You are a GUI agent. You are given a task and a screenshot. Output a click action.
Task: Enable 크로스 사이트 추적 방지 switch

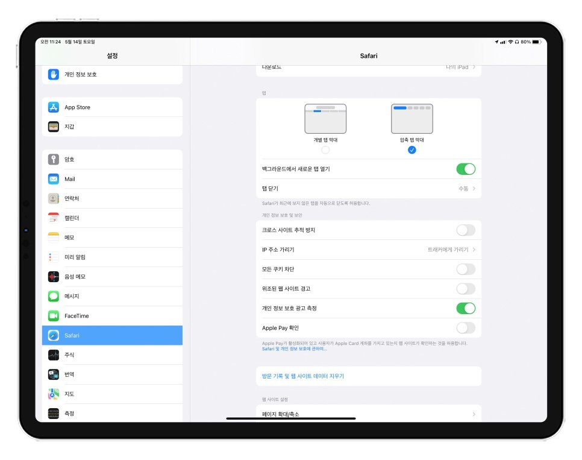pyautogui.click(x=466, y=230)
